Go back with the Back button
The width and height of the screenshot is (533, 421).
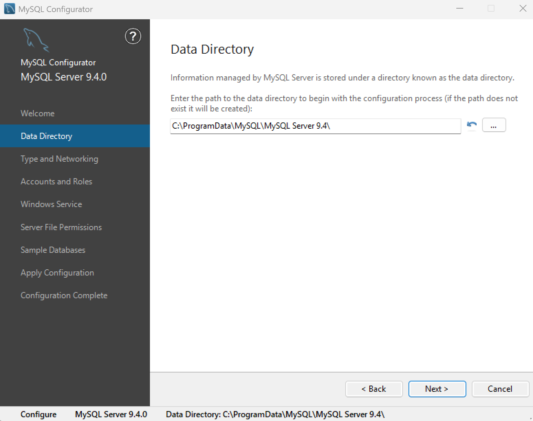(374, 389)
